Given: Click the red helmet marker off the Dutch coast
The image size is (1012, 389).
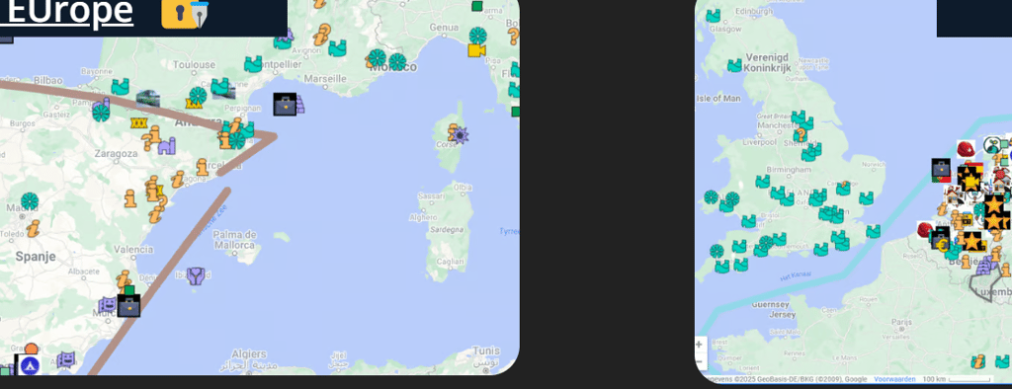Looking at the screenshot, I should tap(966, 150).
